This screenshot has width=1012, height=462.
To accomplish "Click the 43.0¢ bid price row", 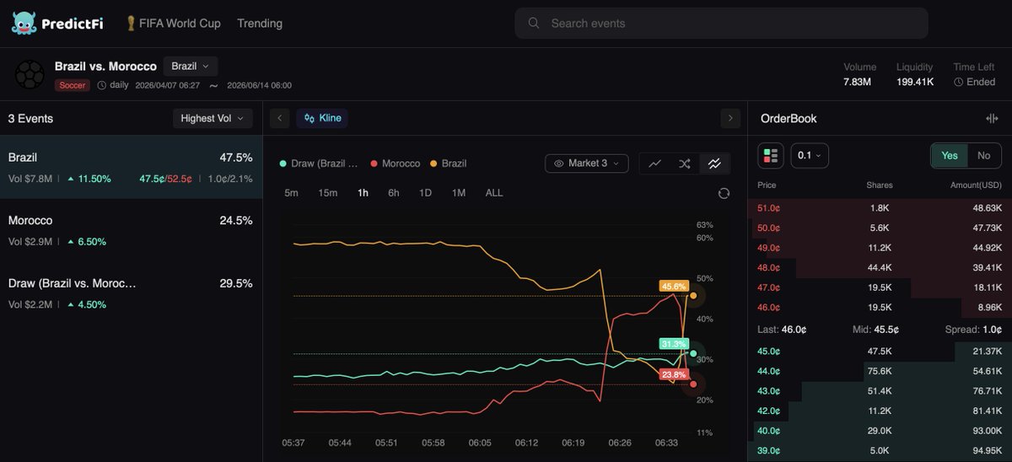I will click(880, 391).
